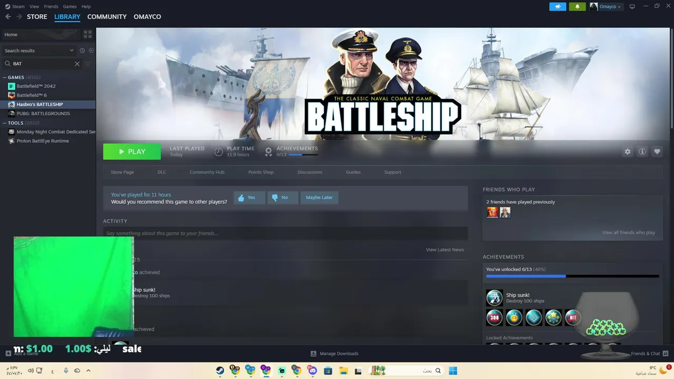Open the Games menu

(70, 6)
